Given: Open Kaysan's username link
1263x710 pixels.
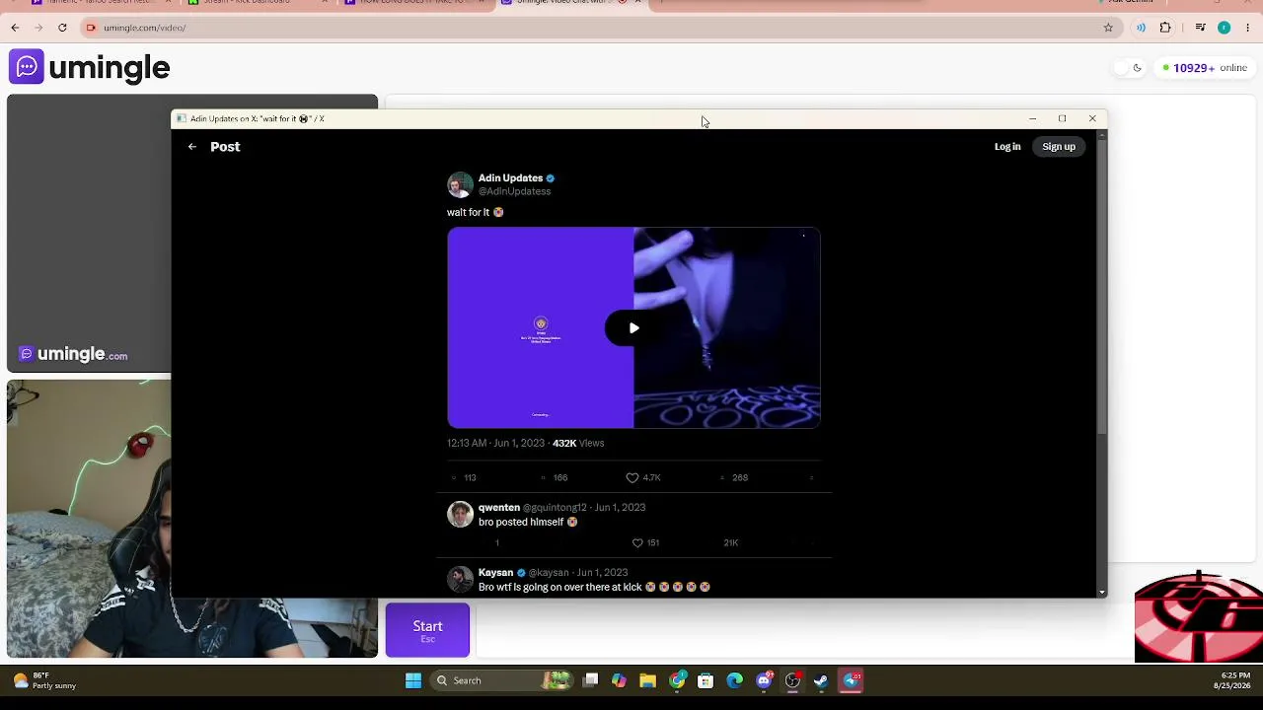Looking at the screenshot, I should tap(495, 573).
